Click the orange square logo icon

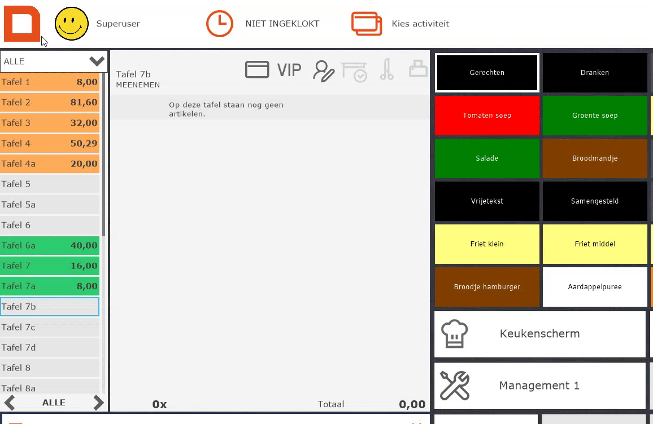point(22,24)
